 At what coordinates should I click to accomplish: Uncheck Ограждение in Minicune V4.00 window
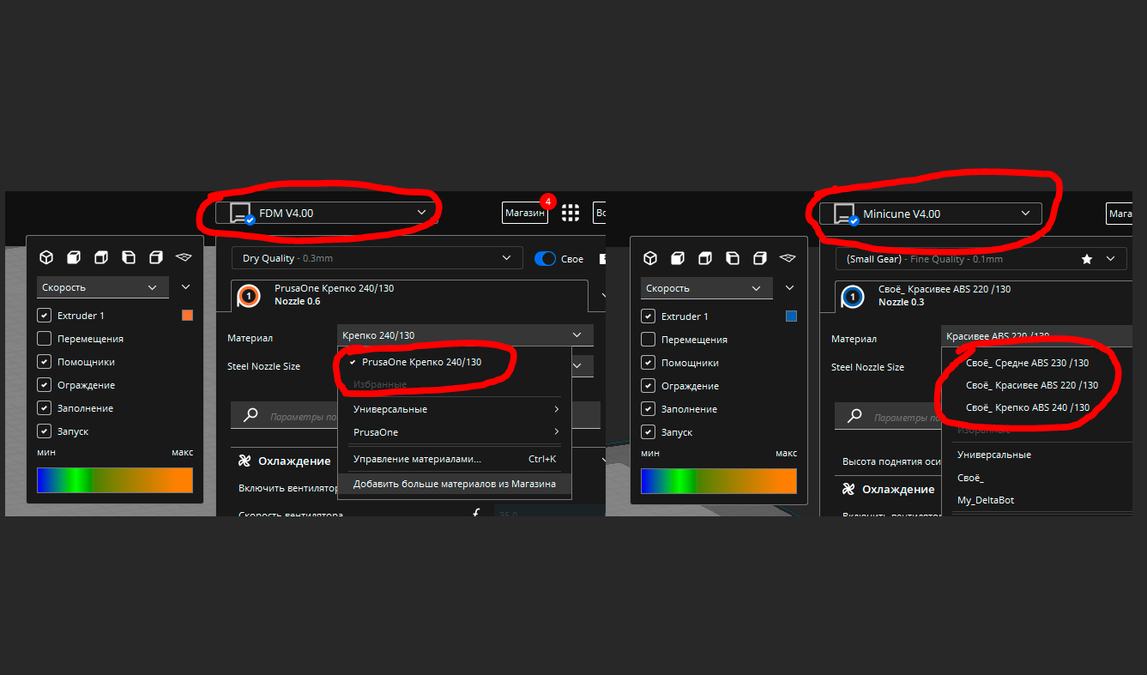coord(649,386)
